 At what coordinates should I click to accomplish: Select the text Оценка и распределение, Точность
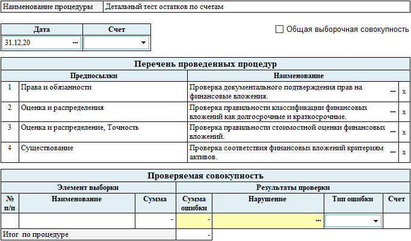pos(80,127)
